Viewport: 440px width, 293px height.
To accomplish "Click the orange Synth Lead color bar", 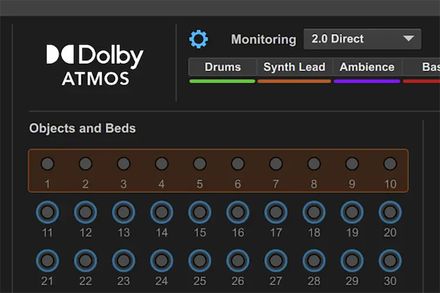I will tap(295, 81).
